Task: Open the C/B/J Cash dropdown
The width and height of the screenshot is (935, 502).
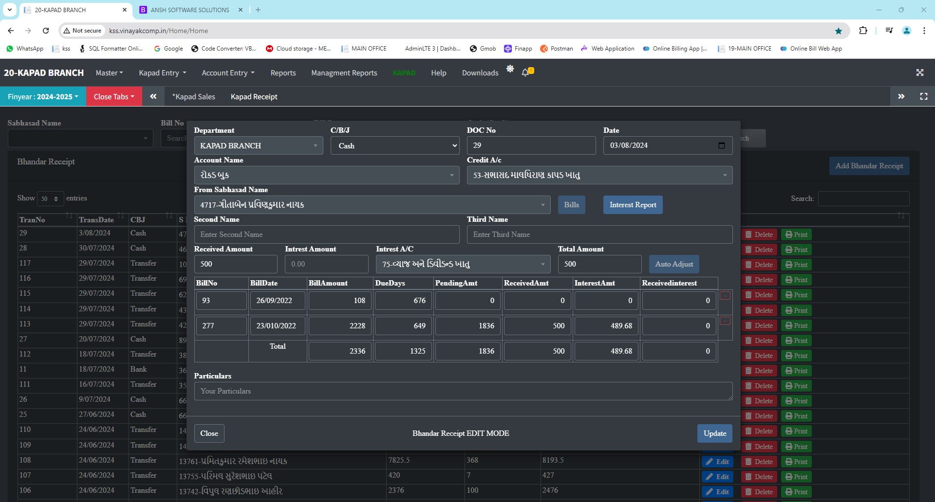Action: tap(395, 145)
